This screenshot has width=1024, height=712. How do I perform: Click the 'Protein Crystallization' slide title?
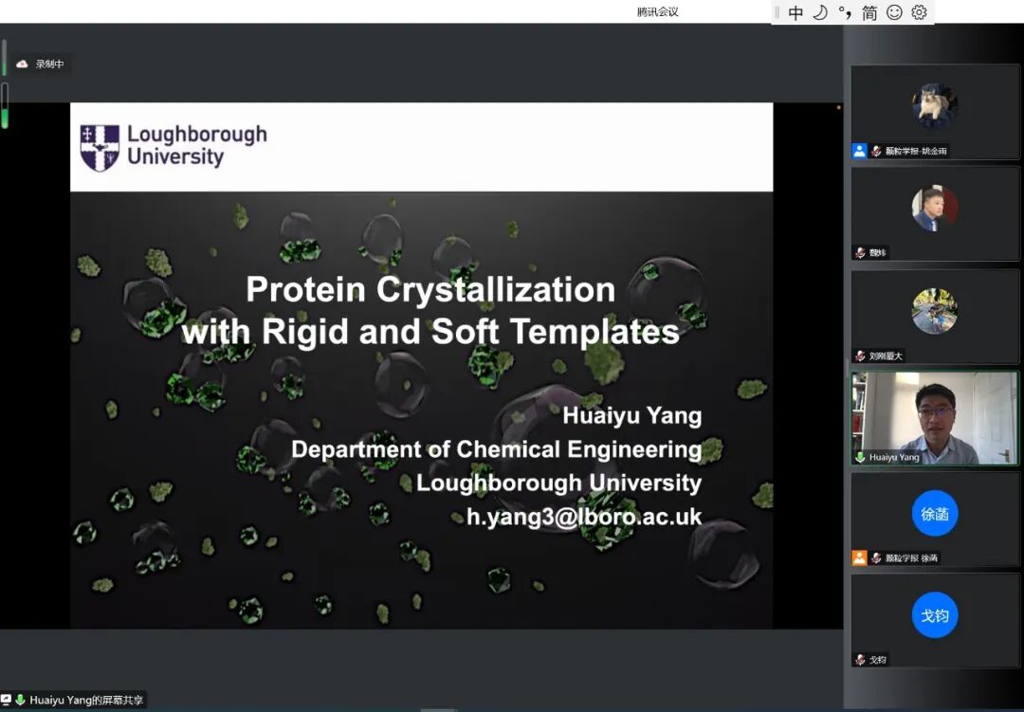430,289
